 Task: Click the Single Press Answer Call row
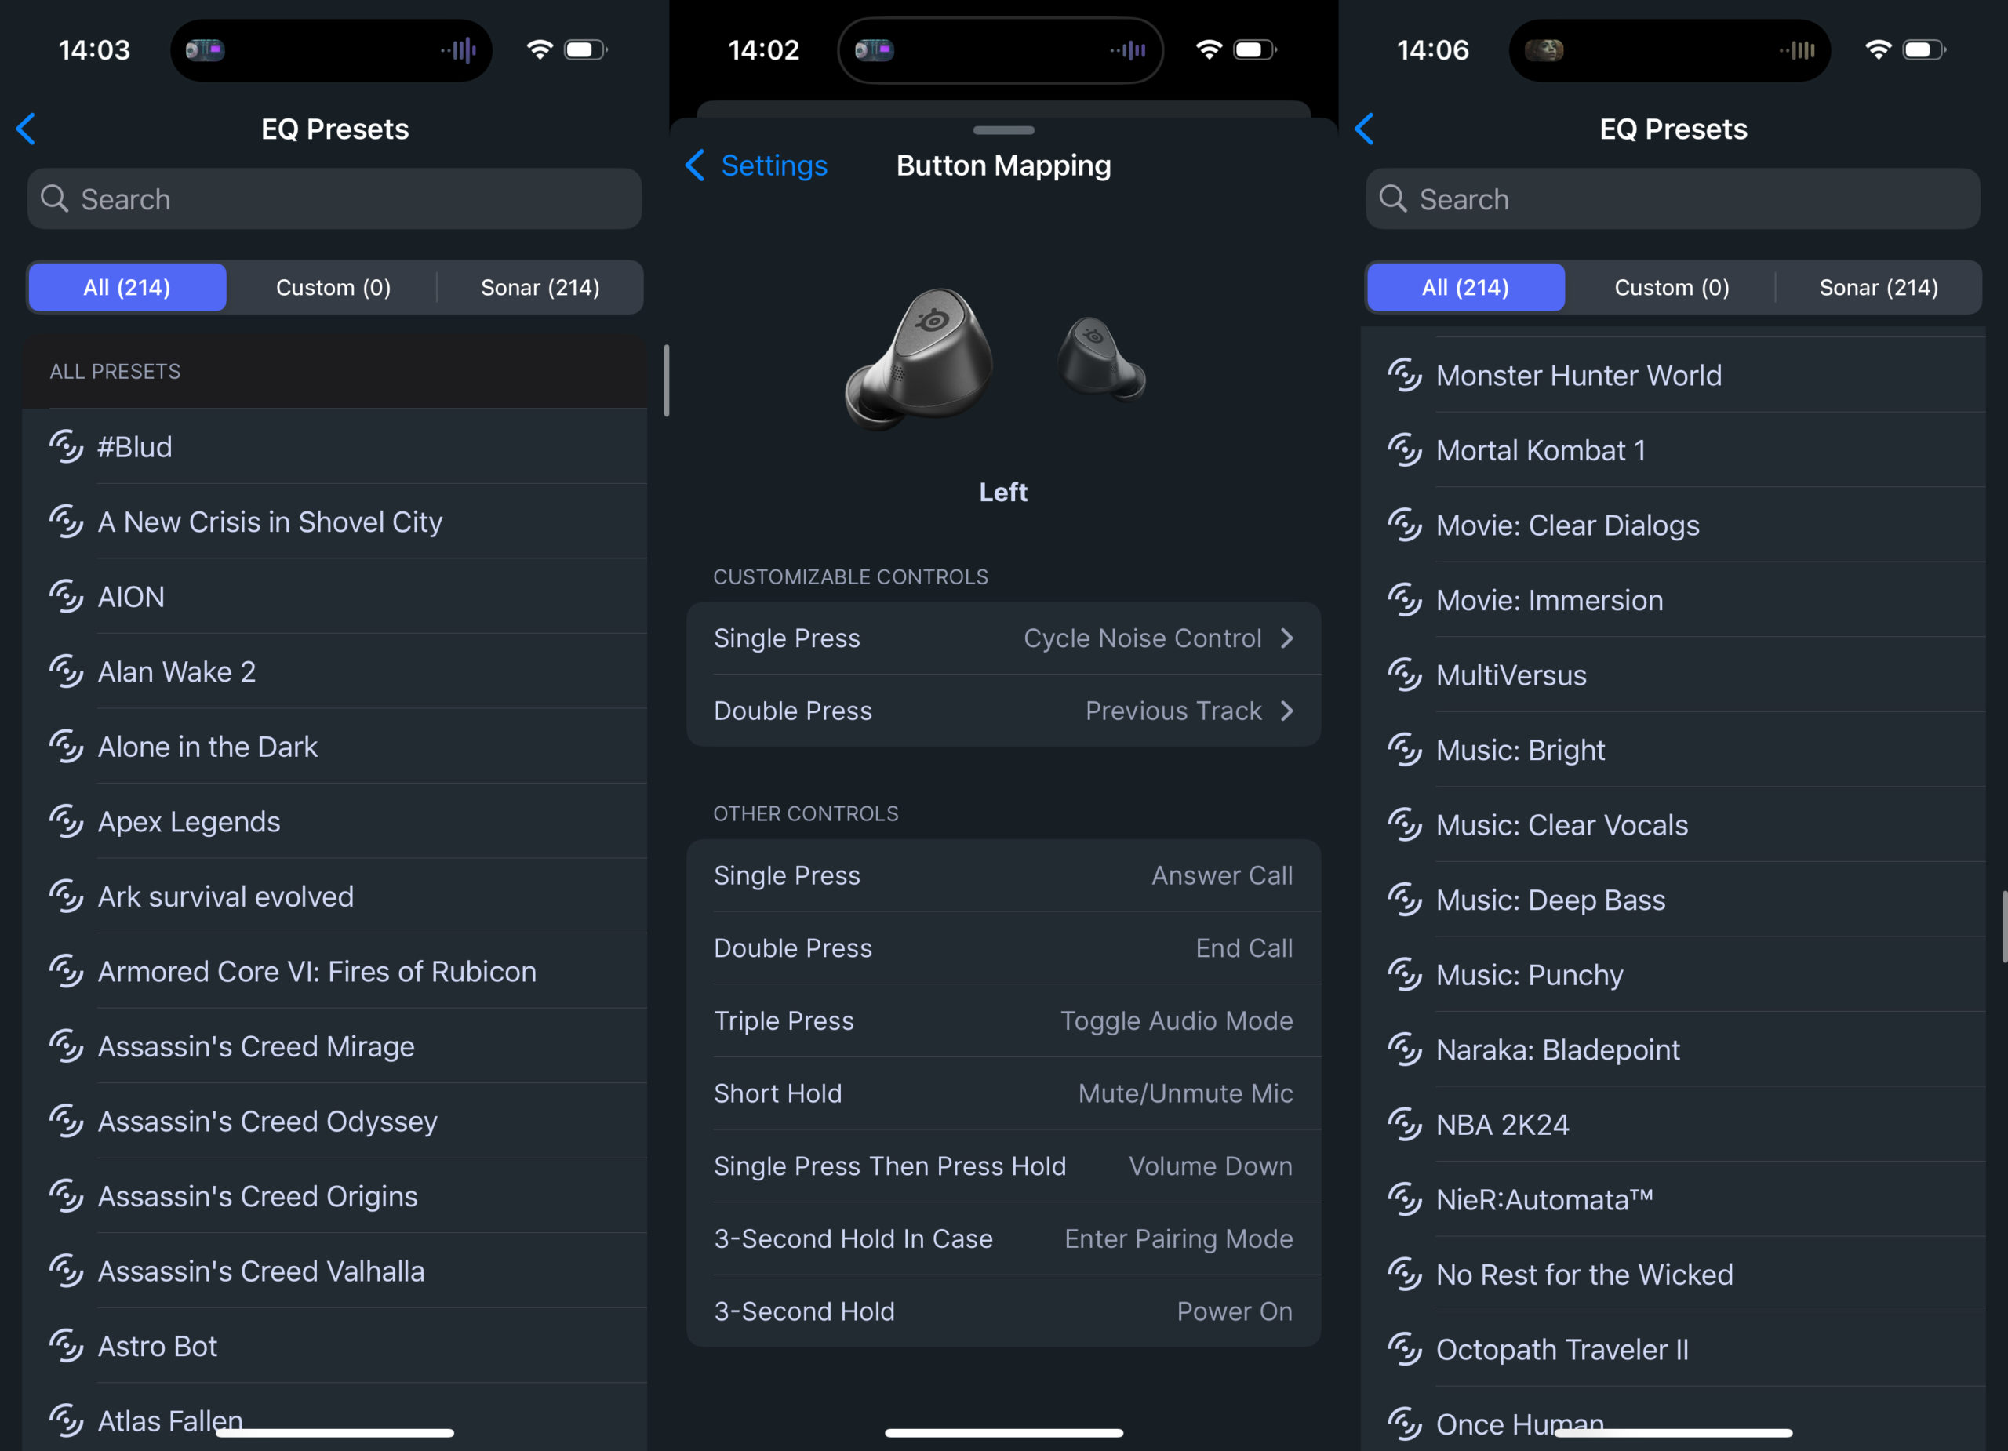coord(1004,875)
